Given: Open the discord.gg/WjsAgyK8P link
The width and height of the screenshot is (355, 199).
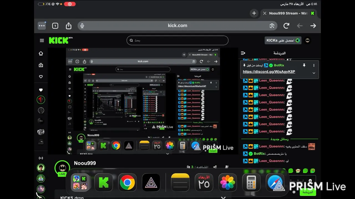Looking at the screenshot, I should tap(269, 72).
